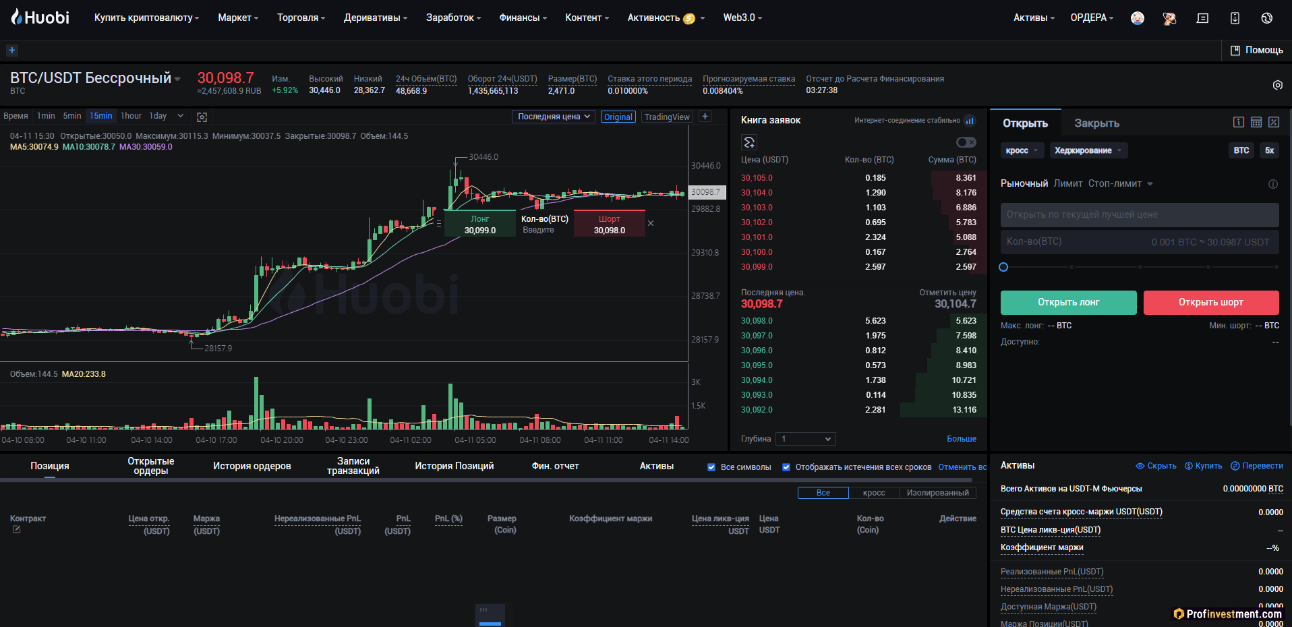Open Хеджирование mode dropdown
The image size is (1292, 627).
coord(1088,150)
